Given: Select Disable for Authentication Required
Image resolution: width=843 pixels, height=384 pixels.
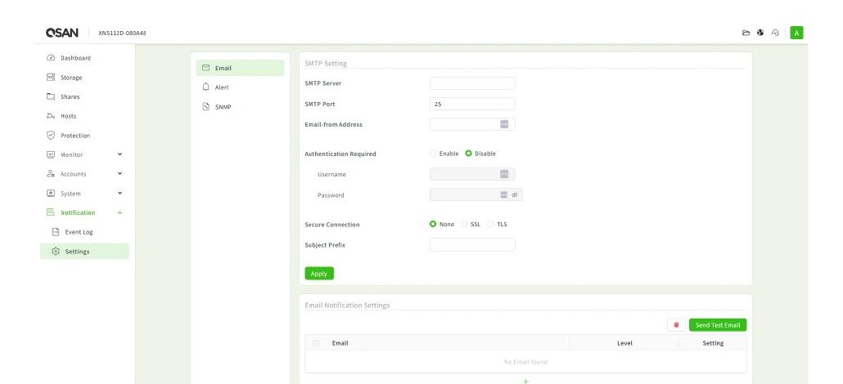Looking at the screenshot, I should click(x=469, y=154).
